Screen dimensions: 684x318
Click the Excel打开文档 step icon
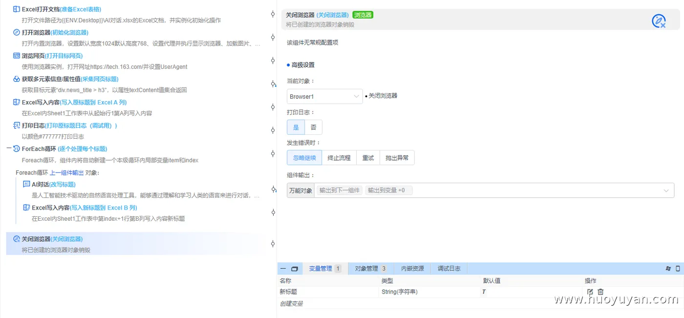click(x=17, y=9)
